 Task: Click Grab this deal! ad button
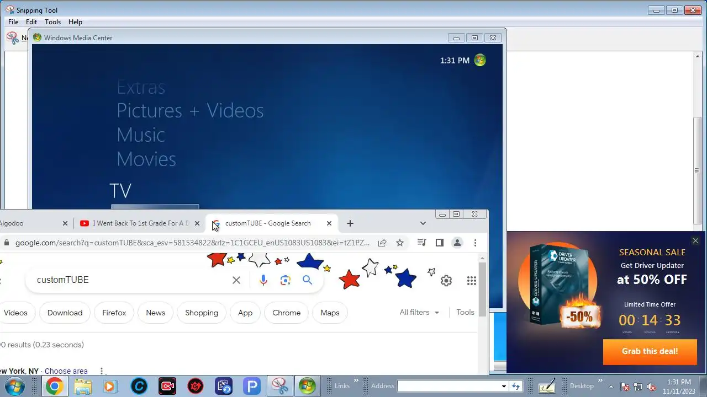pyautogui.click(x=650, y=351)
